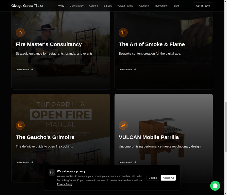Accept all cookies in the banner

[x=168, y=178]
